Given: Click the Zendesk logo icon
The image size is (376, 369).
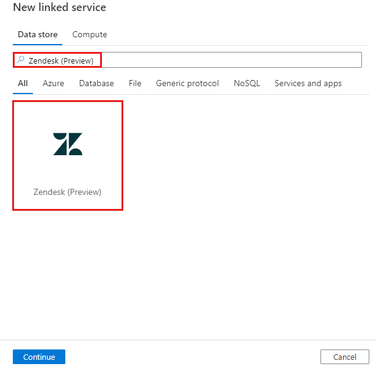Looking at the screenshot, I should [68, 144].
